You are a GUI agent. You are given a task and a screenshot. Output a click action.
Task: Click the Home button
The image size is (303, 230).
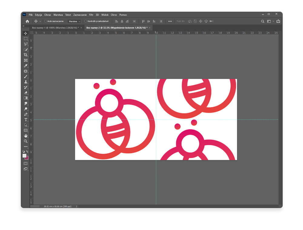pos(27,21)
